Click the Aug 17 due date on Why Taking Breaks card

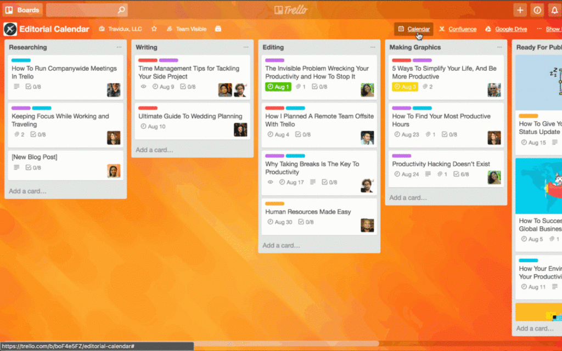292,182
